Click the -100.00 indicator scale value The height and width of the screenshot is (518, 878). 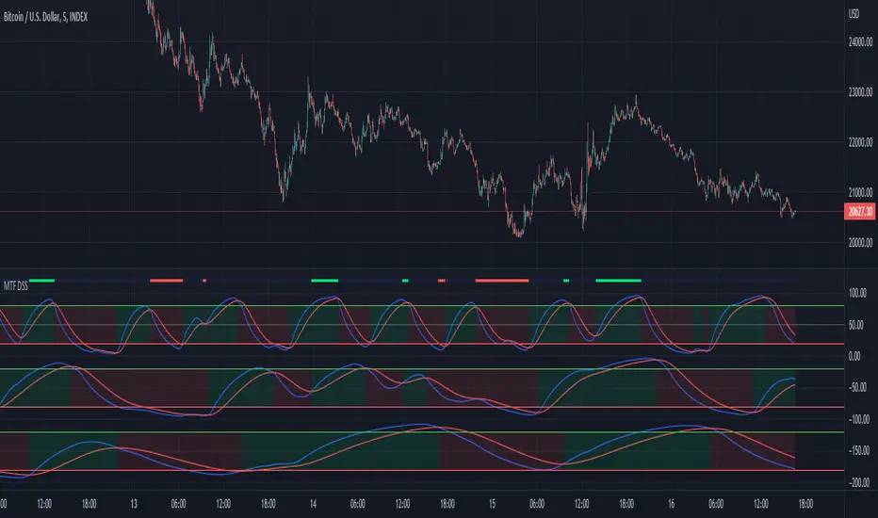tap(859, 419)
